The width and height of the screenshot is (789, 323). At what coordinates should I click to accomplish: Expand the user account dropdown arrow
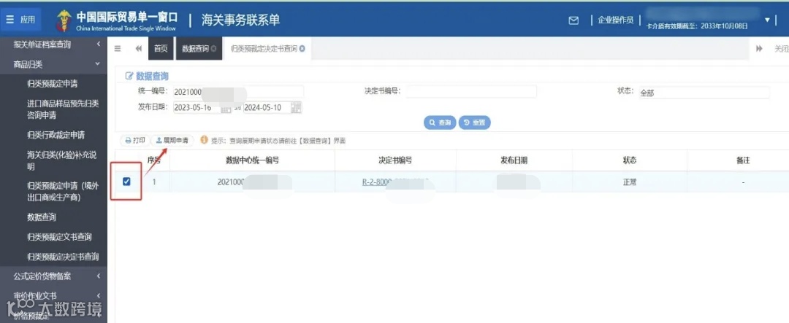(x=767, y=20)
